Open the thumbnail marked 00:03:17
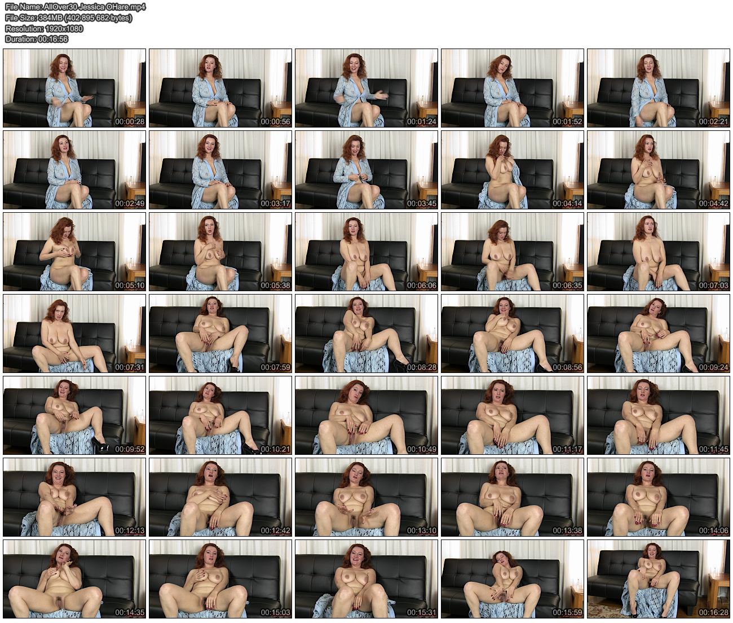This screenshot has width=733, height=623. pyautogui.click(x=220, y=170)
